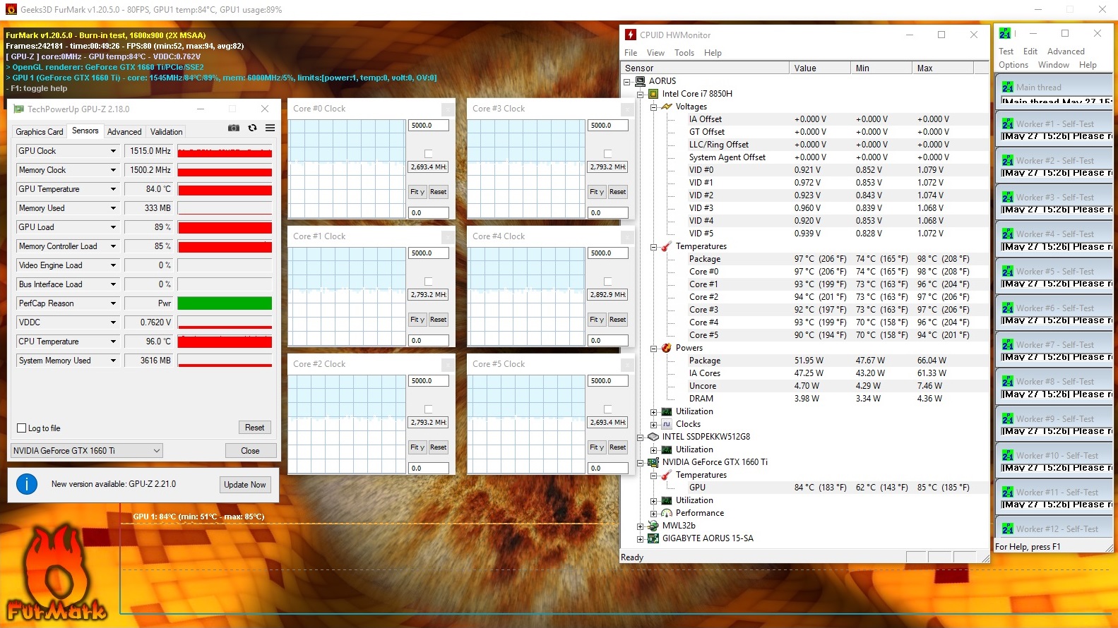Screen dimensions: 1118x628
Task: Click the Worker #5 Self-Test icon
Action: click(1008, 271)
